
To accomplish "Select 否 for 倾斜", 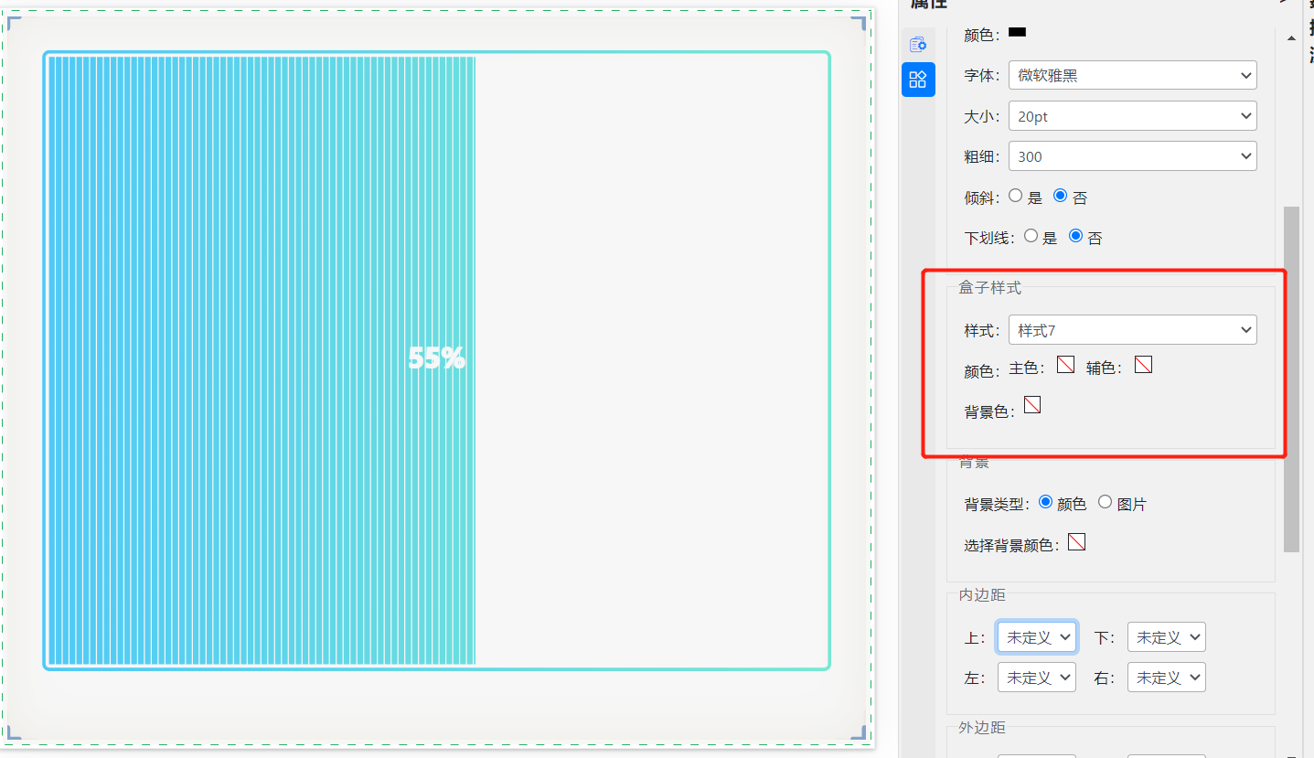I will pyautogui.click(x=1061, y=196).
